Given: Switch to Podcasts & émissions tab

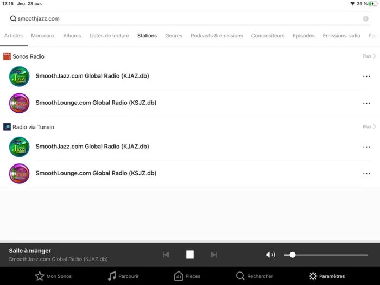Looking at the screenshot, I should pyautogui.click(x=217, y=36).
